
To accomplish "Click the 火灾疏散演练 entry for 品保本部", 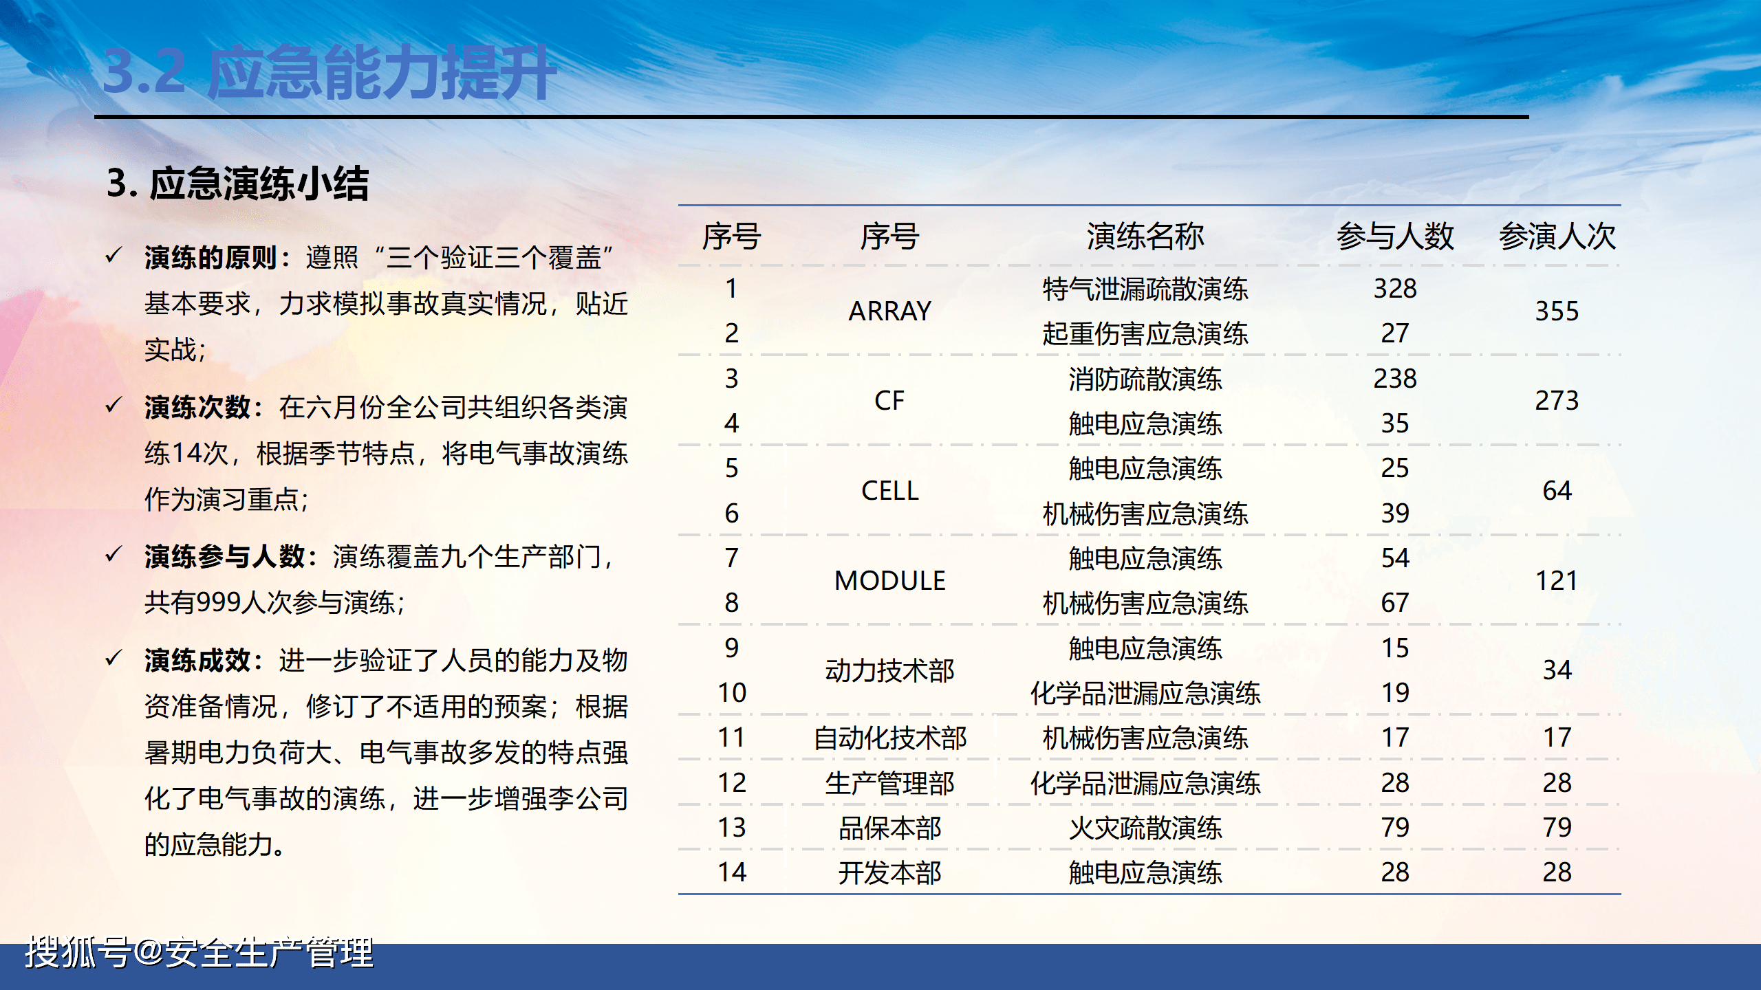I will click(x=1145, y=829).
